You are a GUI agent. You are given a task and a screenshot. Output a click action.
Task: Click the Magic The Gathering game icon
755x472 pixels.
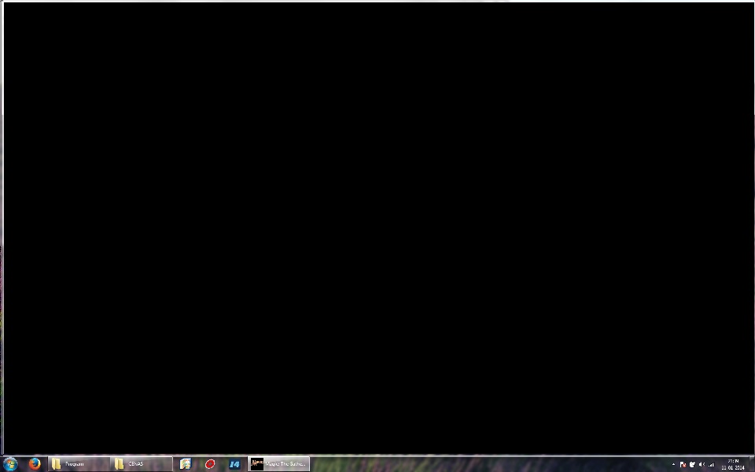pyautogui.click(x=257, y=464)
